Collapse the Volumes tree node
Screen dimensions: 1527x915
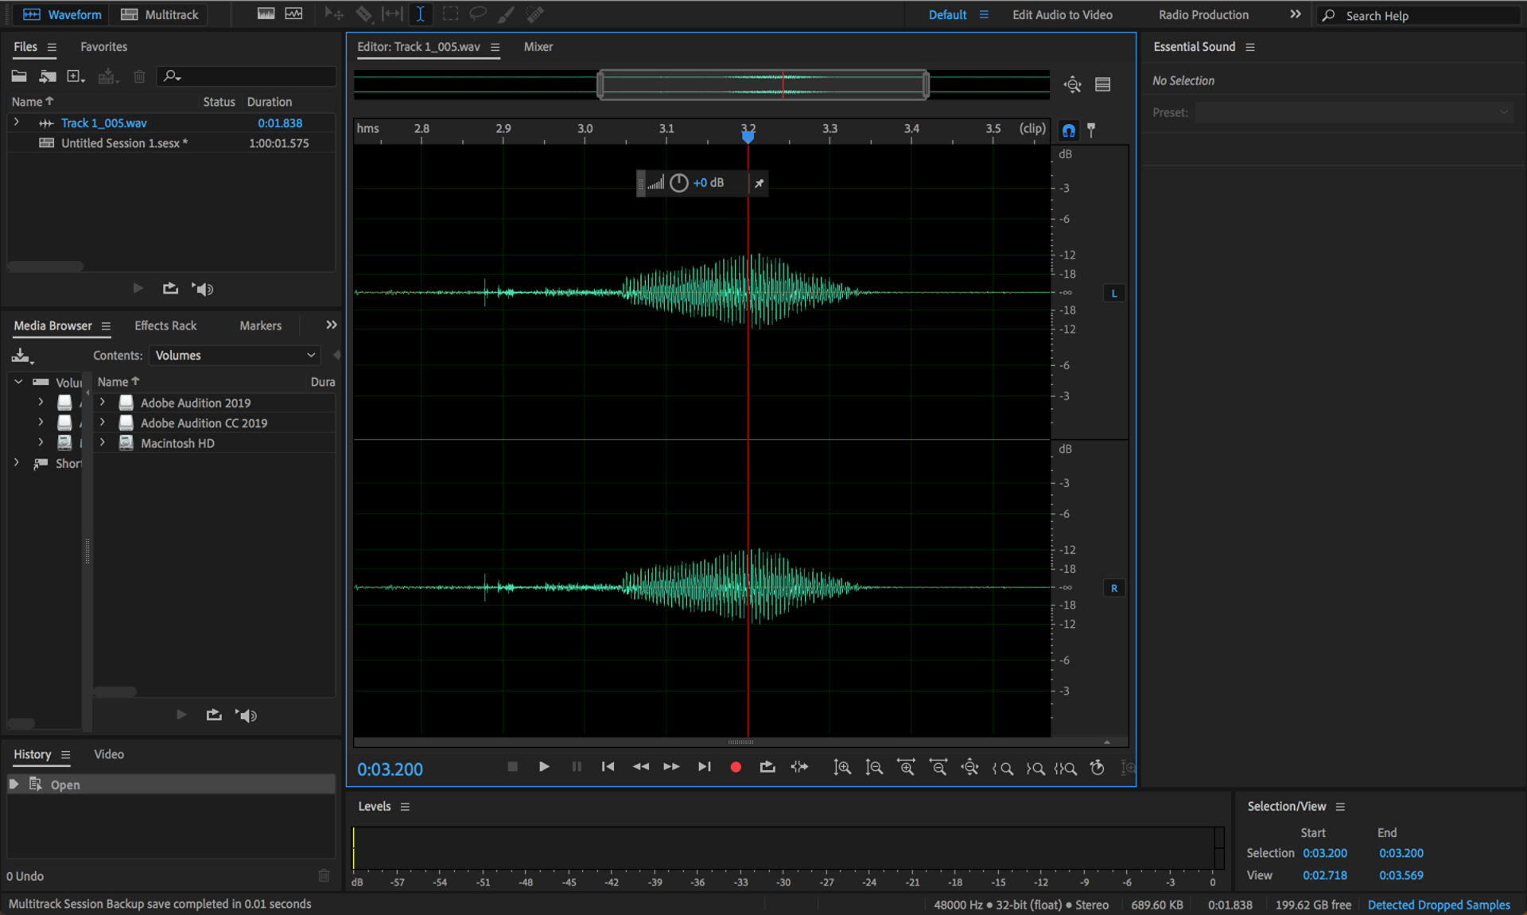pos(18,382)
